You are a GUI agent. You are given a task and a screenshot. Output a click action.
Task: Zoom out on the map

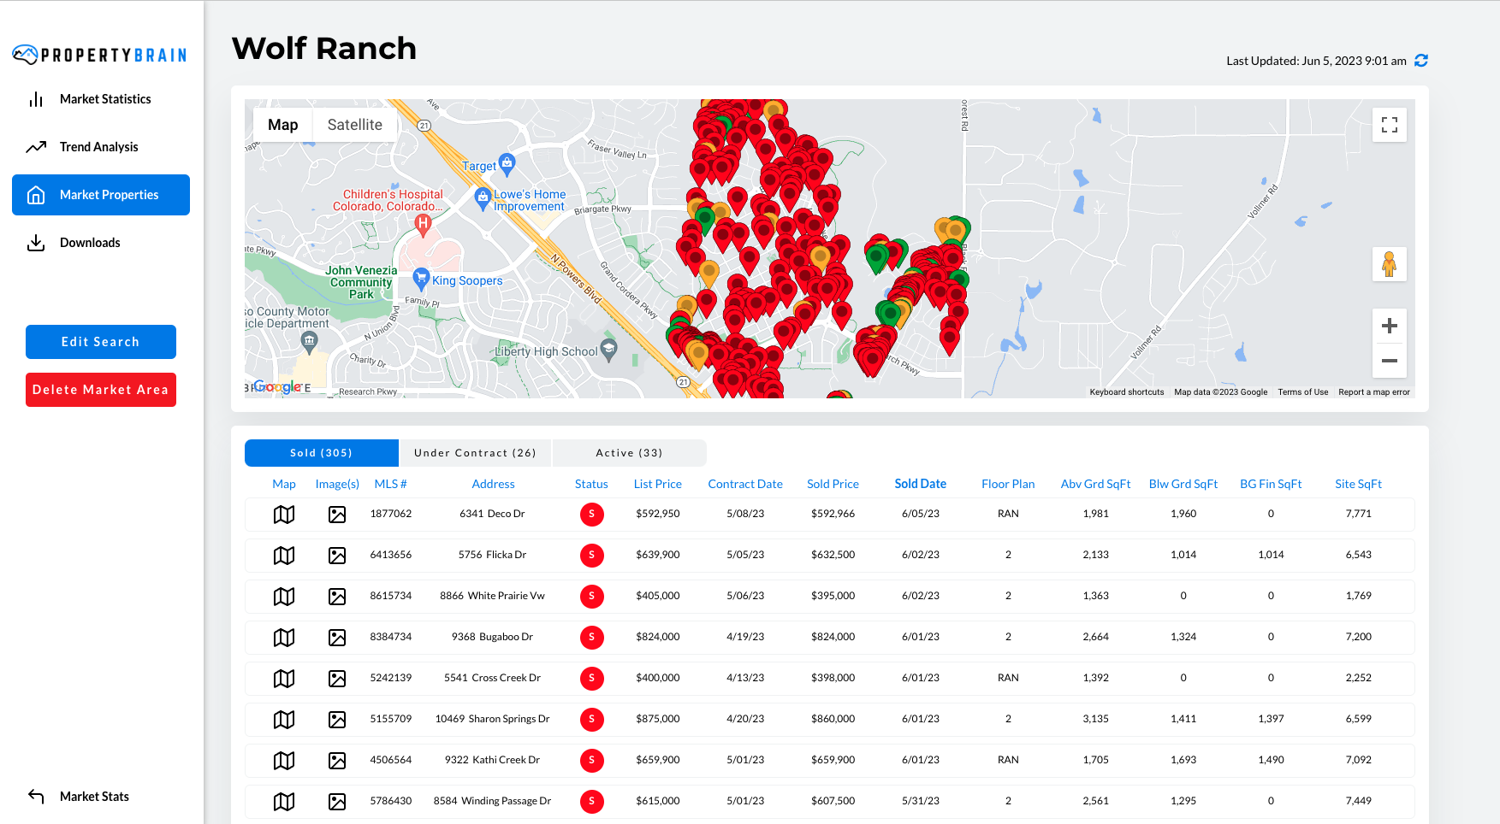(x=1389, y=361)
